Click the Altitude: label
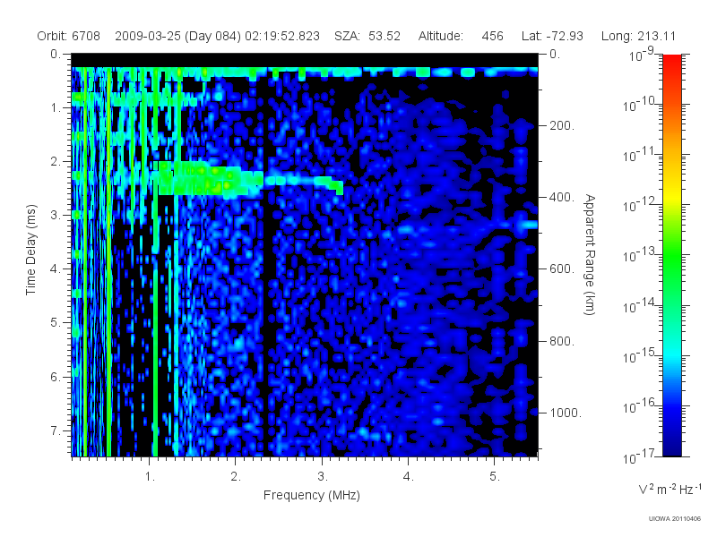 pyautogui.click(x=441, y=36)
